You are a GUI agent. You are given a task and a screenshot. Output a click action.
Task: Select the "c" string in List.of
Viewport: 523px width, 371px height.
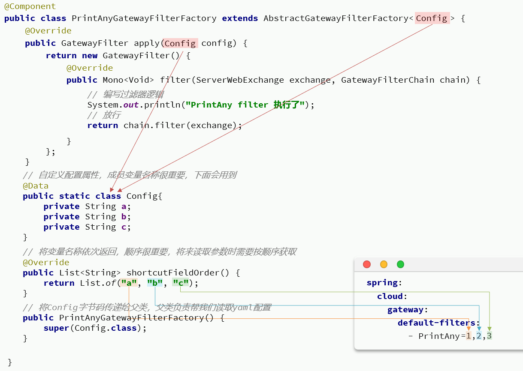click(181, 283)
